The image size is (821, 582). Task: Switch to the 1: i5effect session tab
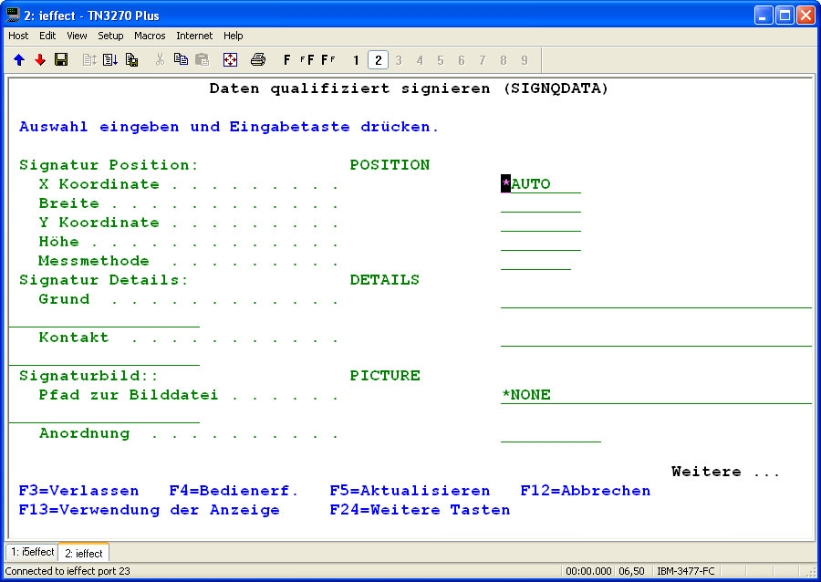pos(33,553)
